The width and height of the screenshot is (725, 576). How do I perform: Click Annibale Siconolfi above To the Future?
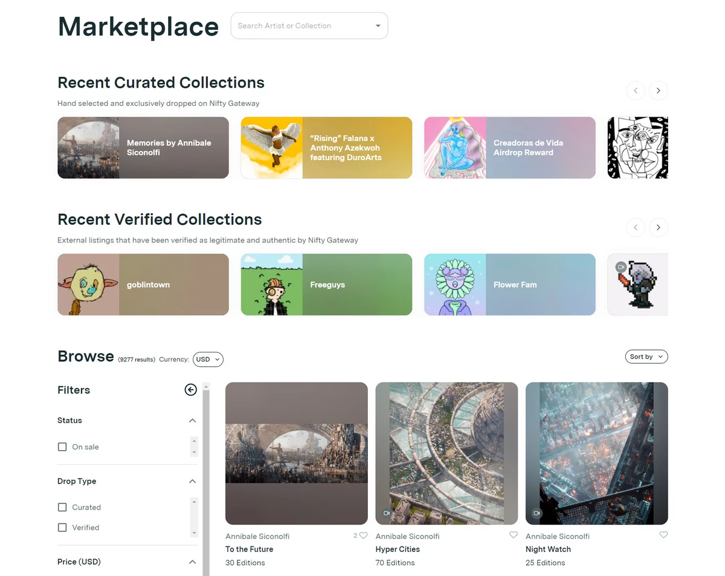(x=257, y=536)
